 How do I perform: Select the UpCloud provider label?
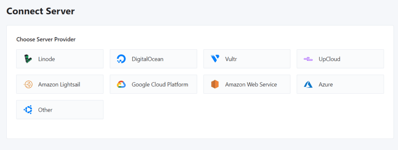click(x=330, y=59)
